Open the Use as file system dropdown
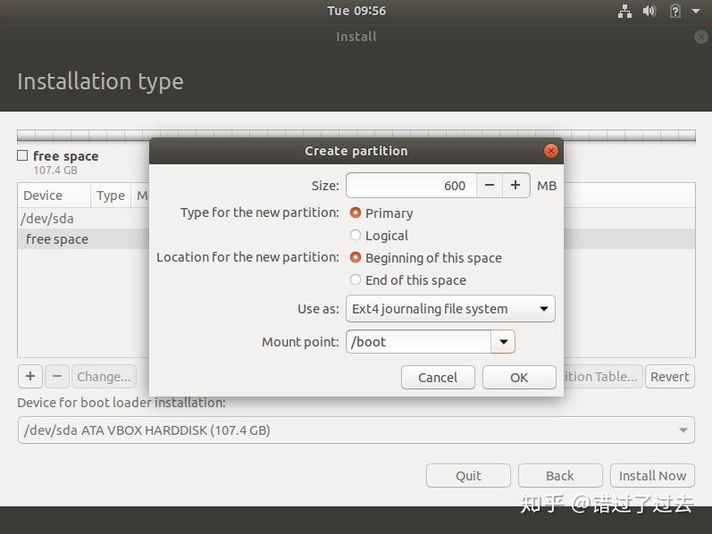Image resolution: width=712 pixels, height=534 pixels. click(x=450, y=309)
